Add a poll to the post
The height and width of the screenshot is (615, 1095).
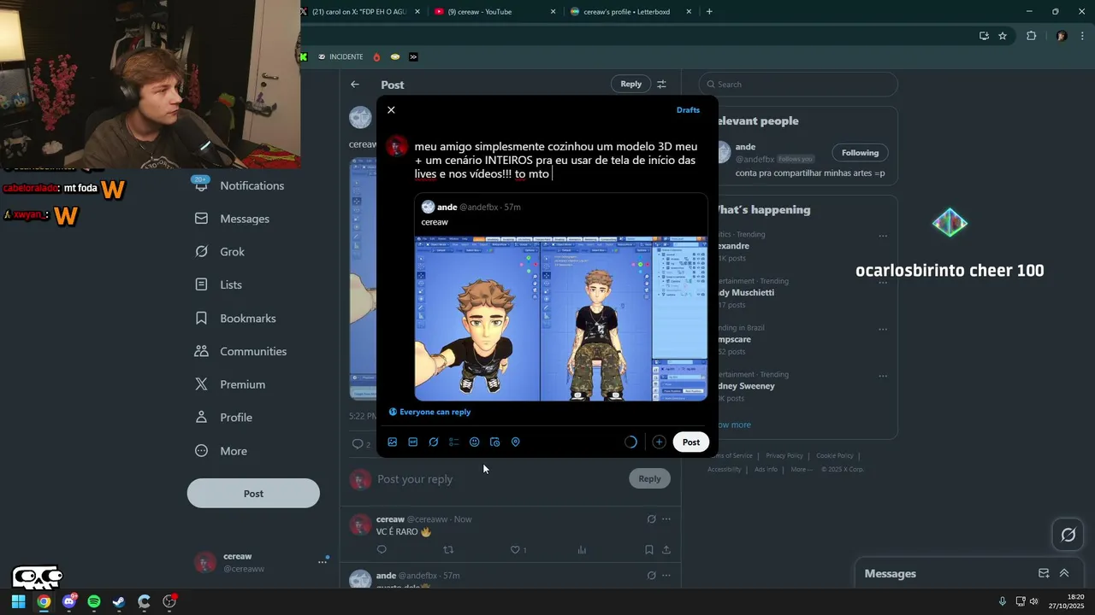(x=454, y=442)
